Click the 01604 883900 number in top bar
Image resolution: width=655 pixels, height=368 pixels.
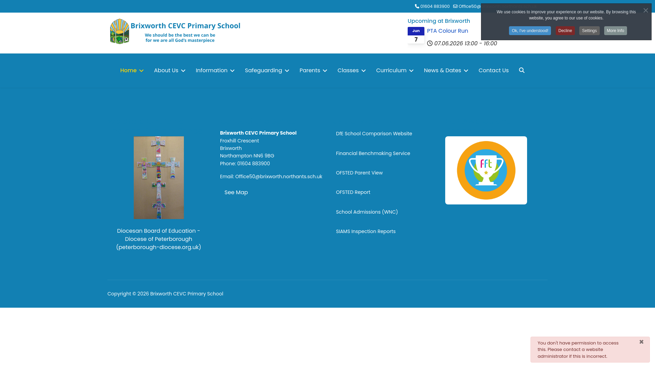click(x=435, y=6)
